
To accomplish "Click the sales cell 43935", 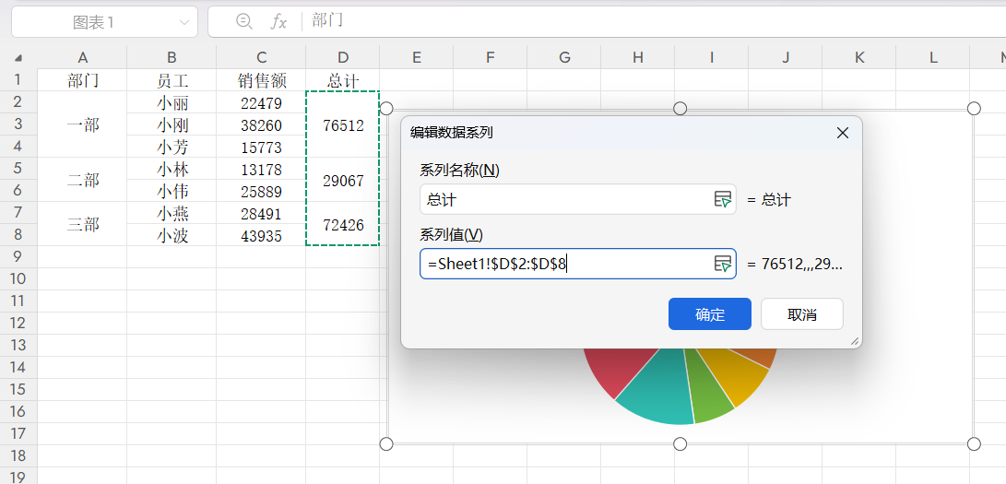I will [x=261, y=235].
